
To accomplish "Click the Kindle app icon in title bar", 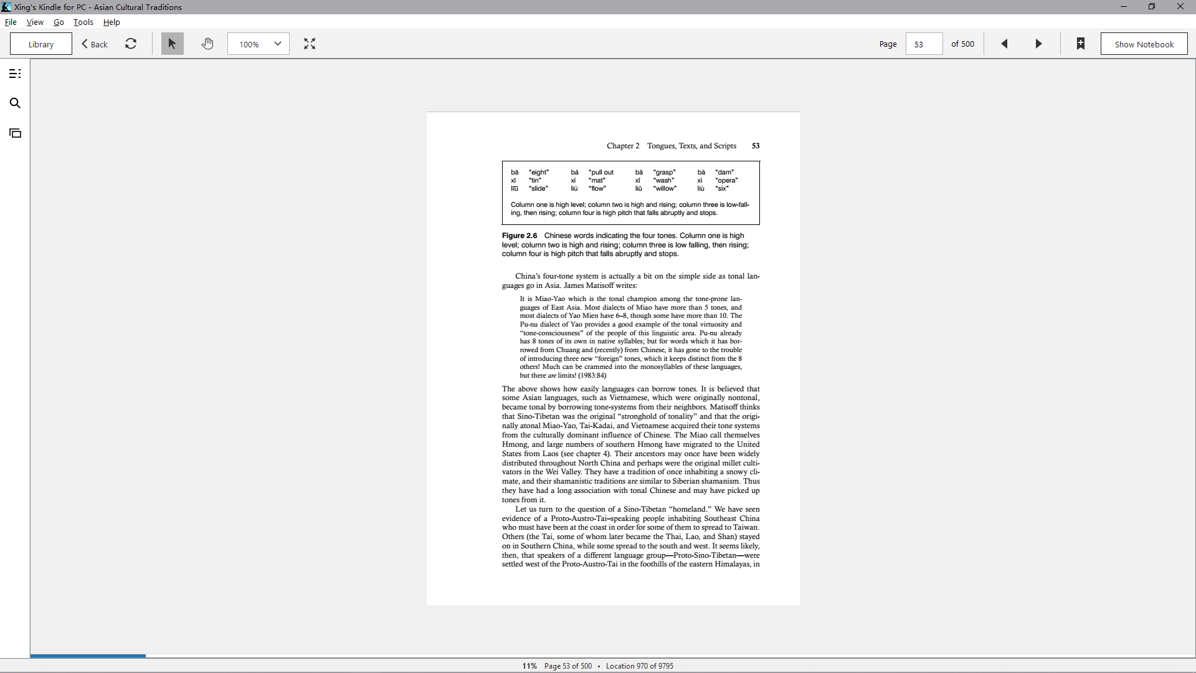I will [6, 7].
